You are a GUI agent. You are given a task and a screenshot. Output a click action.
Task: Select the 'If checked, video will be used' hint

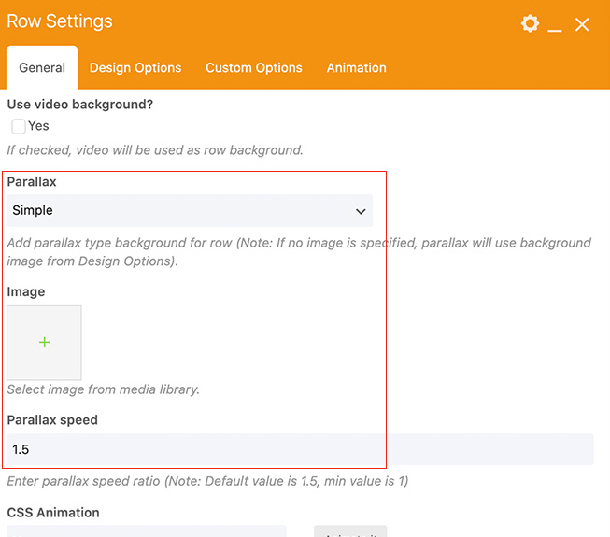tap(155, 150)
